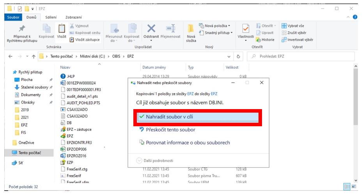Click the up-arrow parent folder button
Image resolution: width=363 pixels, height=196 pixels.
point(33,57)
